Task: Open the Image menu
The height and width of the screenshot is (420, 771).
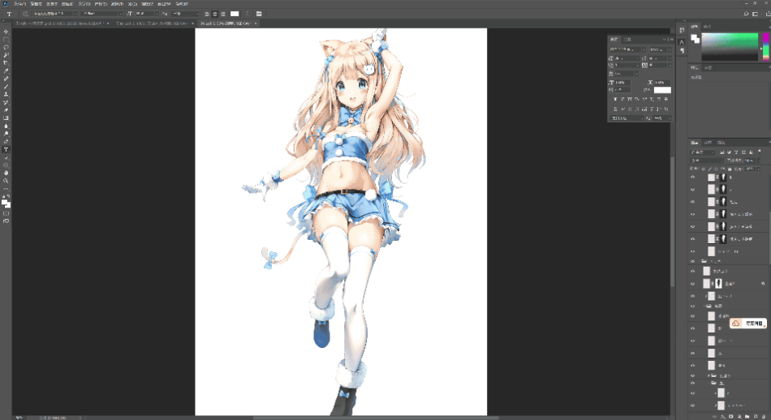Action: tap(52, 3)
